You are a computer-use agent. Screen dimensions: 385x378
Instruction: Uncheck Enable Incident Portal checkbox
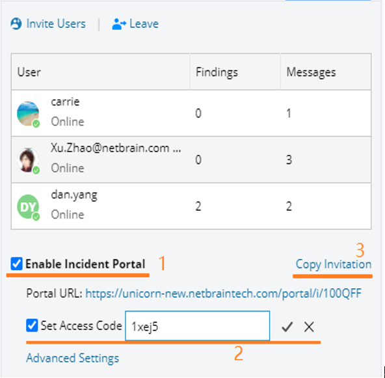pos(17,263)
